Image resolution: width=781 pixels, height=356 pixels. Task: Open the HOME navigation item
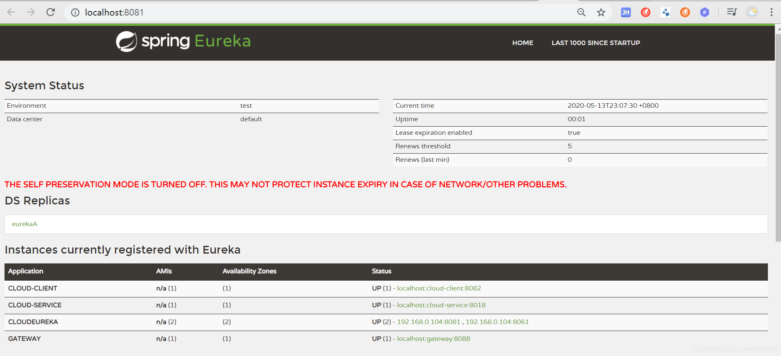[x=523, y=43]
